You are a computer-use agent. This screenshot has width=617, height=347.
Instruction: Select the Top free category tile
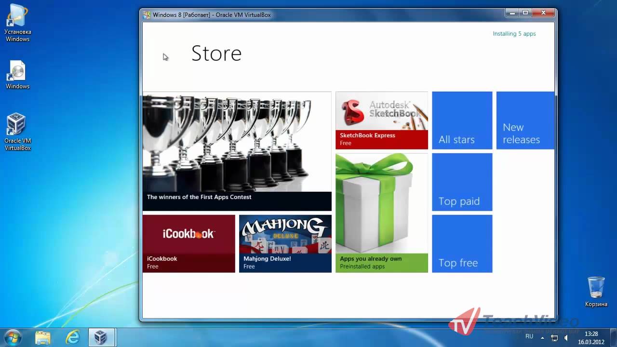(462, 244)
